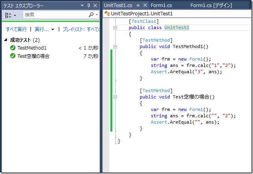Collapse the 成功テスト group
This screenshot has height=174, width=253.
(x=6, y=40)
